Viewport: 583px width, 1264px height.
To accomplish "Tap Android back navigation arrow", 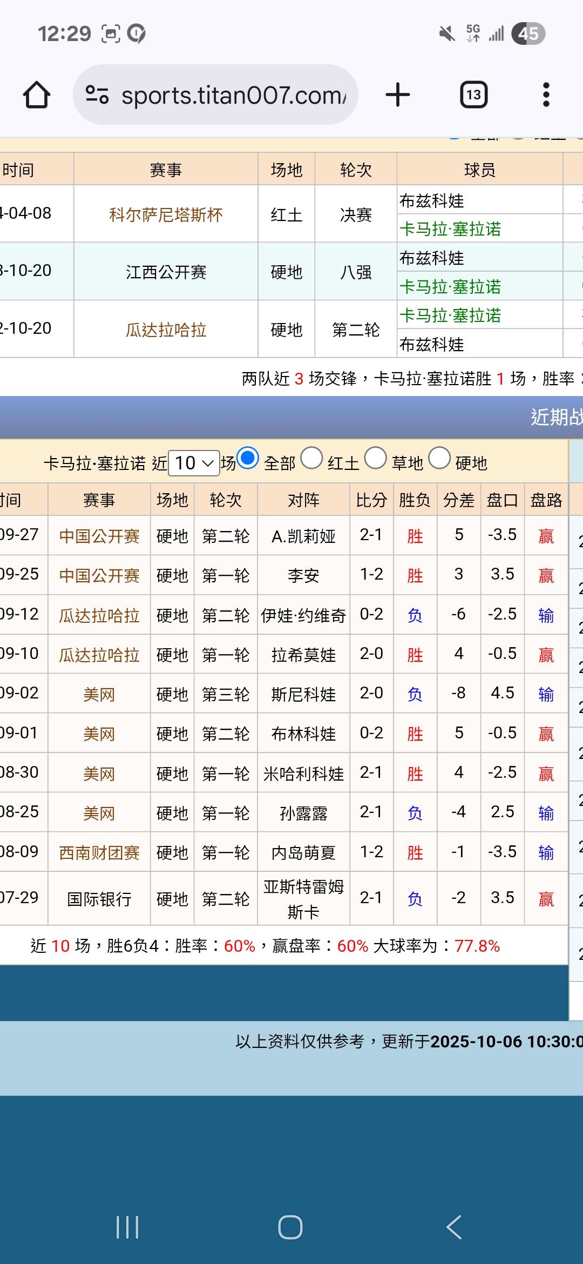I will (454, 1227).
